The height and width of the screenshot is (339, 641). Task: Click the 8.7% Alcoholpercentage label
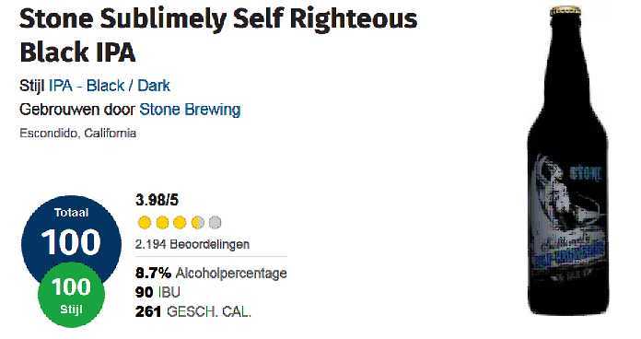click(x=211, y=274)
